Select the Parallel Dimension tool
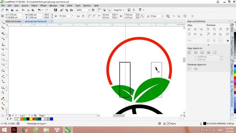Image resolution: width=236 pixels, height=133 pixels. point(3,76)
